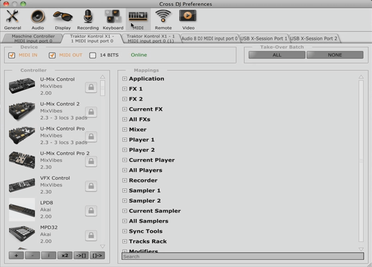Expand the Player 2 mappings group
The height and width of the screenshot is (267, 372).
coord(124,150)
